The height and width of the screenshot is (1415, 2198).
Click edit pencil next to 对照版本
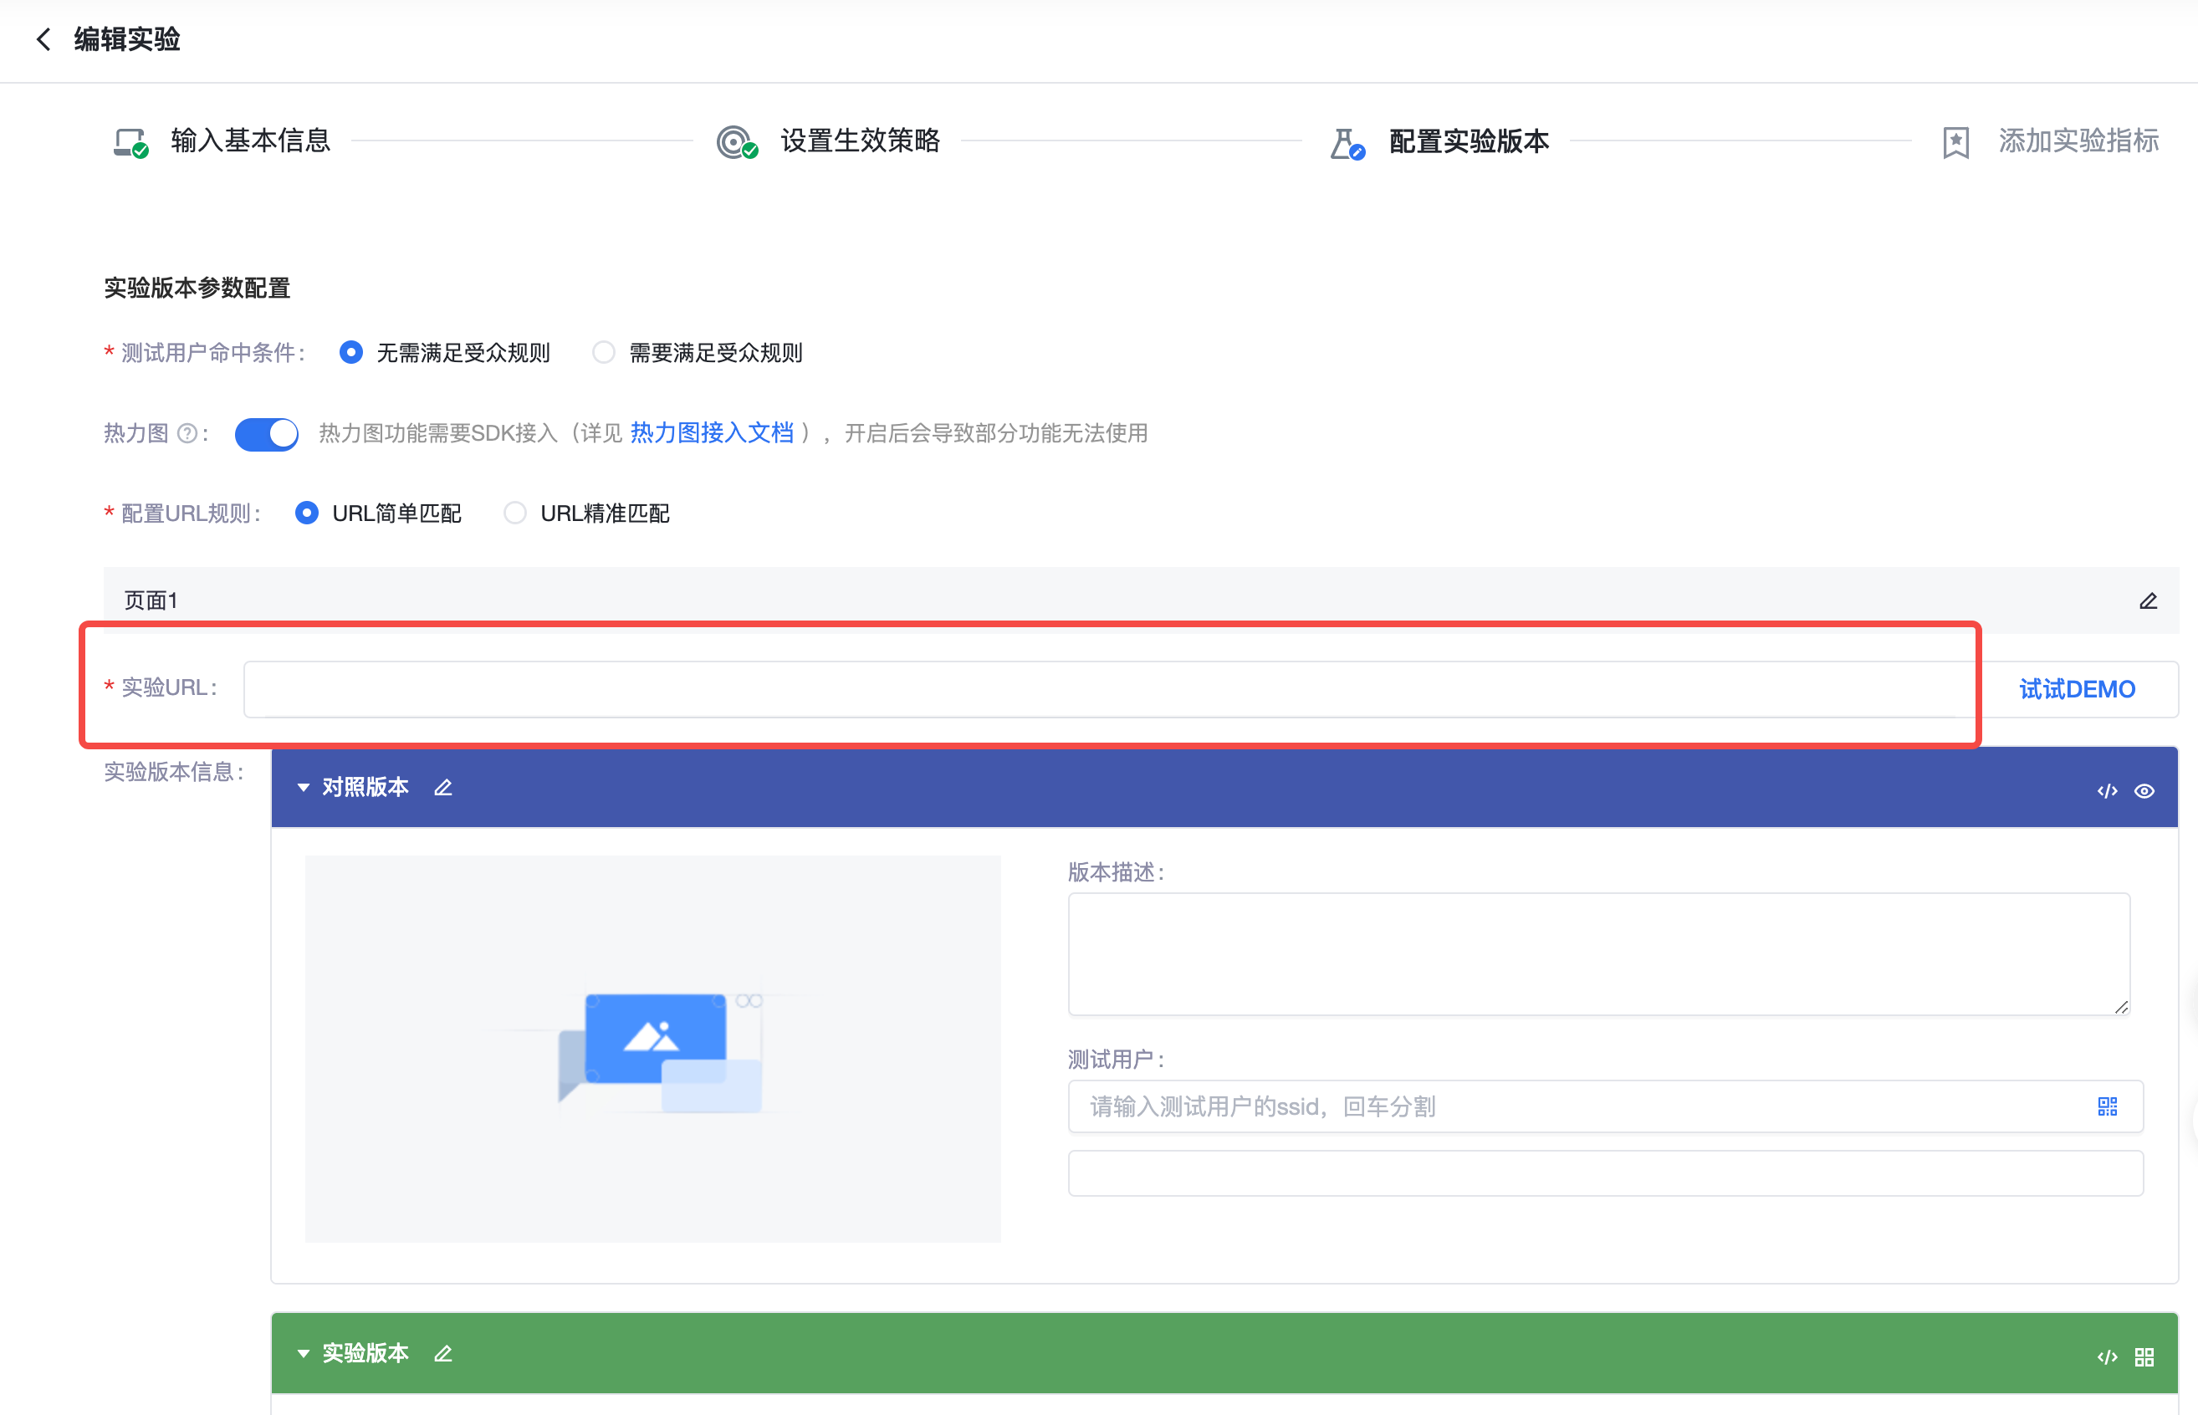[x=443, y=788]
